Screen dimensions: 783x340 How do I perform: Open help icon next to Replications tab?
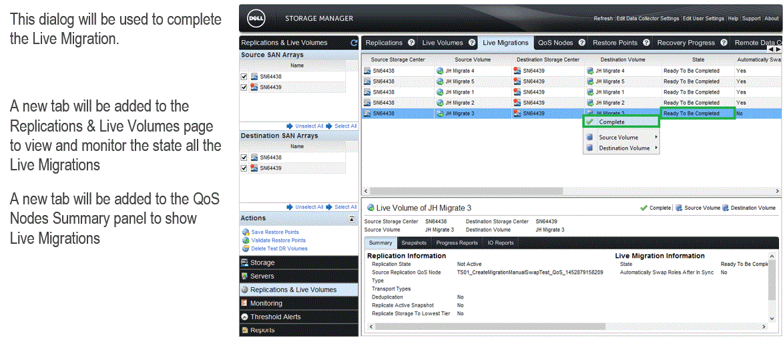[x=411, y=43]
